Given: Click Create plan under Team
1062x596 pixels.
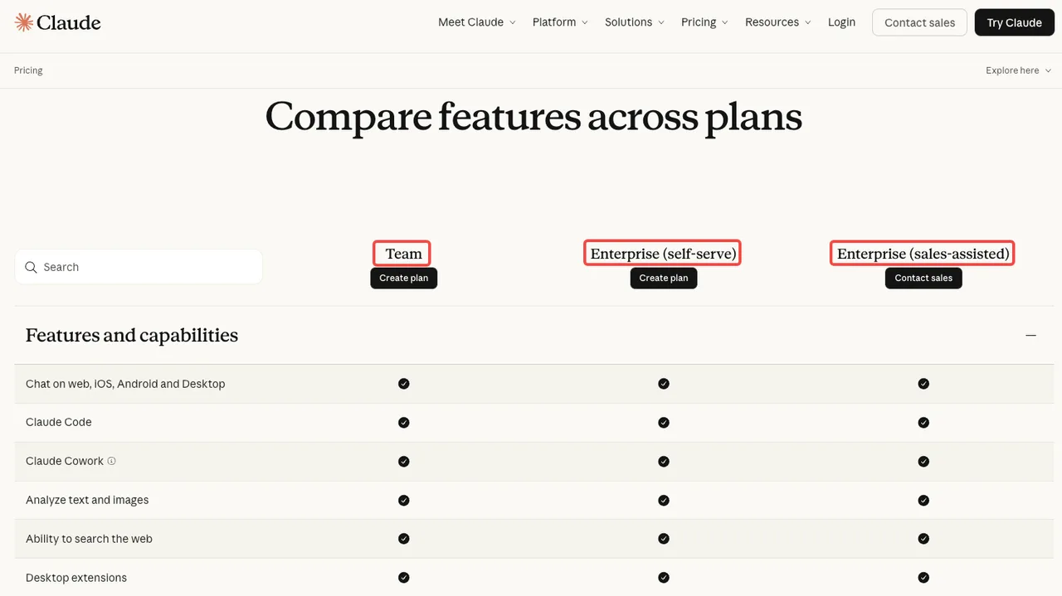Looking at the screenshot, I should pos(404,278).
